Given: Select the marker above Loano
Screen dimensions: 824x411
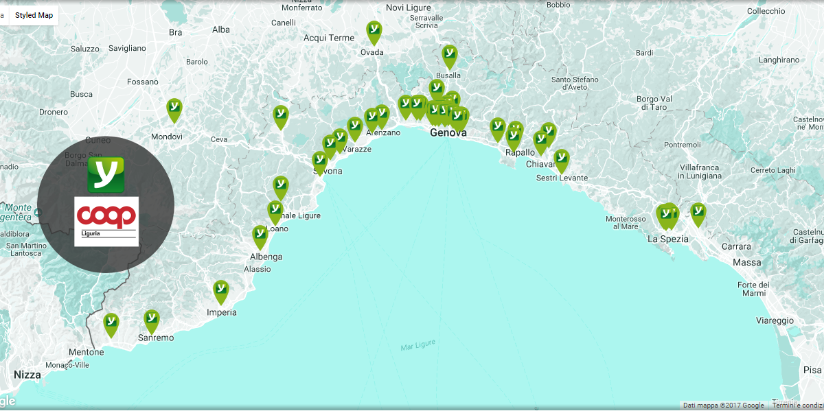Looking at the screenshot, I should pos(275,211).
